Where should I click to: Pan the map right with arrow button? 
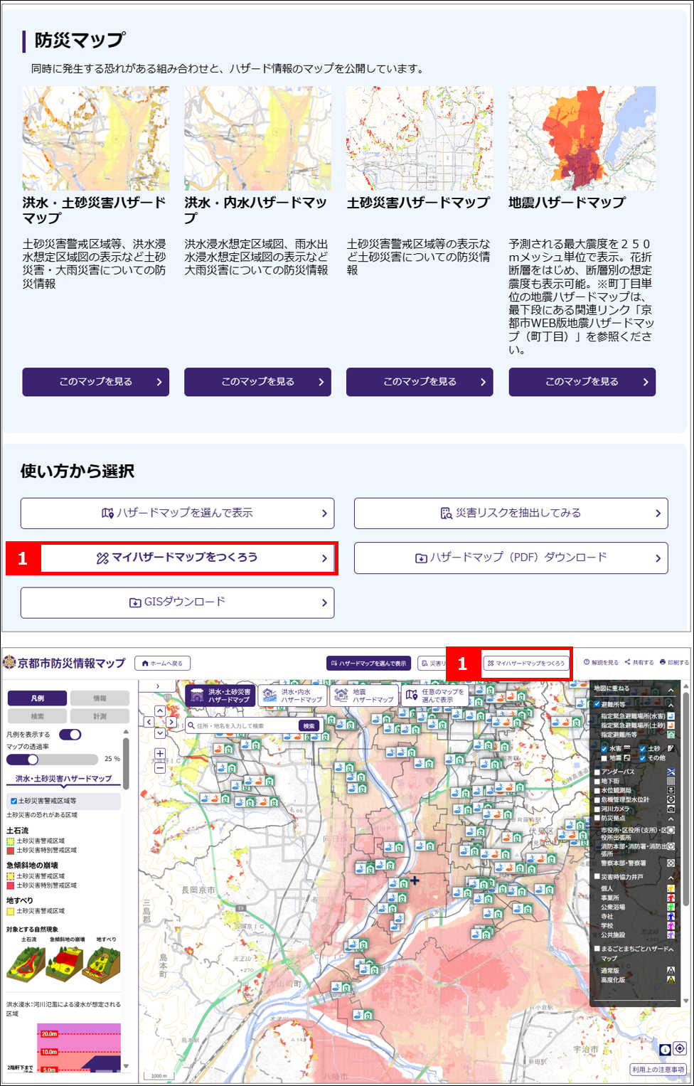coord(171,722)
